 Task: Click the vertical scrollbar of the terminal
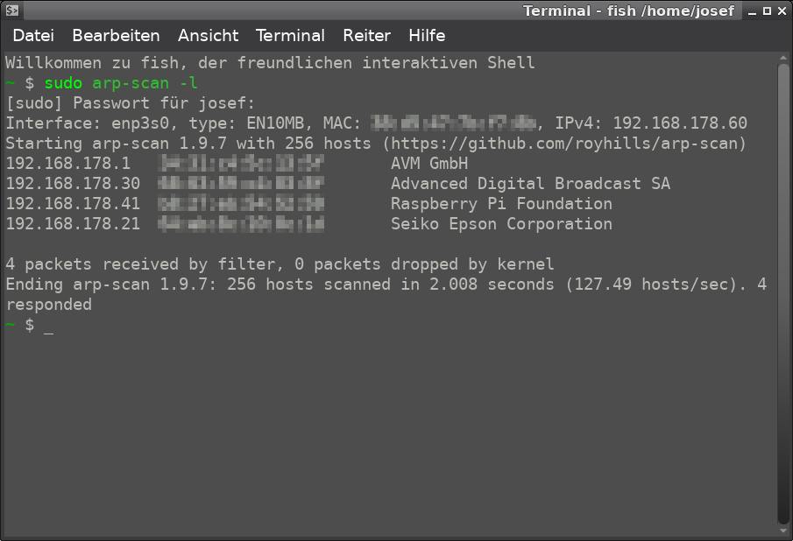783,289
